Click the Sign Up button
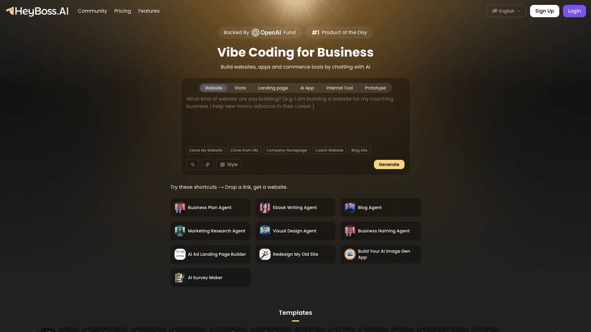This screenshot has height=332, width=591. pyautogui.click(x=545, y=11)
